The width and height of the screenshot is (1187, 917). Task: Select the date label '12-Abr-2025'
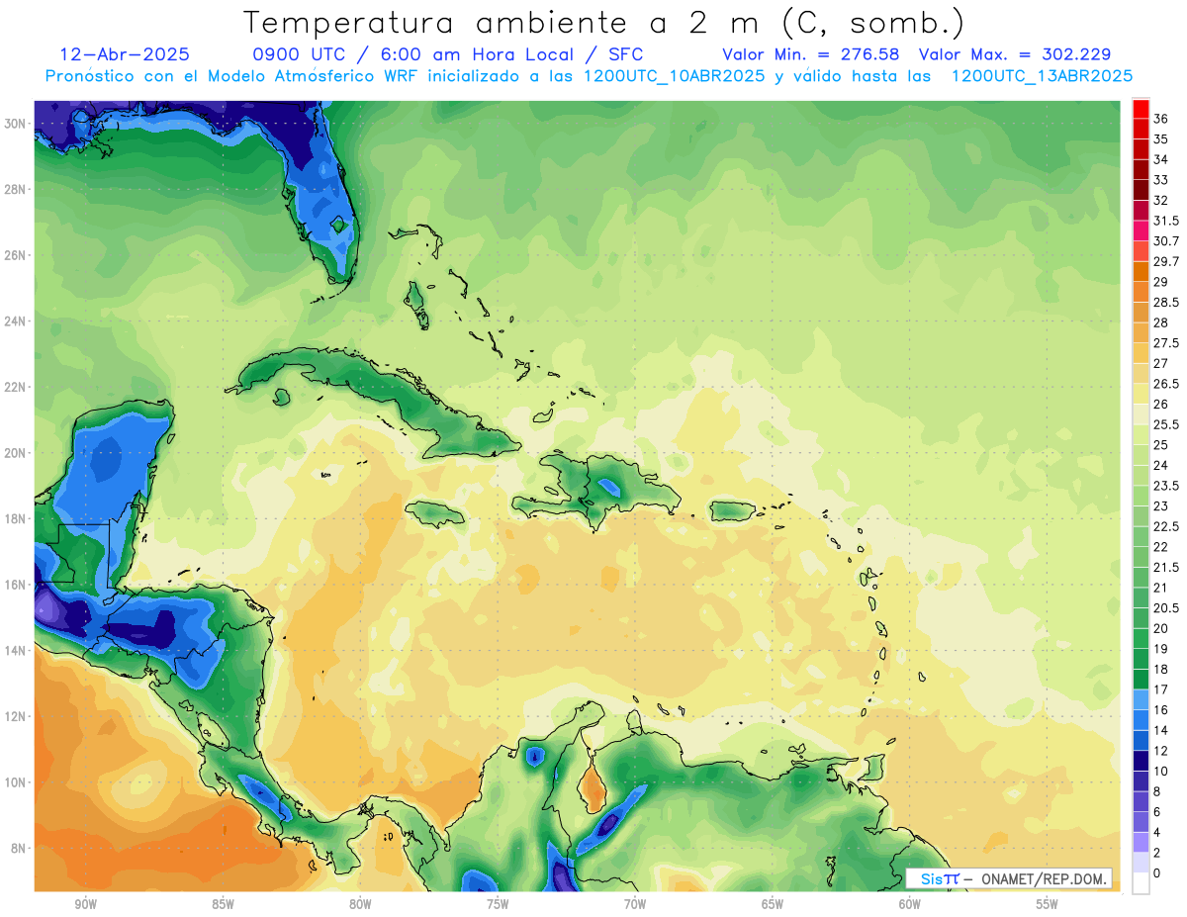pyautogui.click(x=125, y=54)
